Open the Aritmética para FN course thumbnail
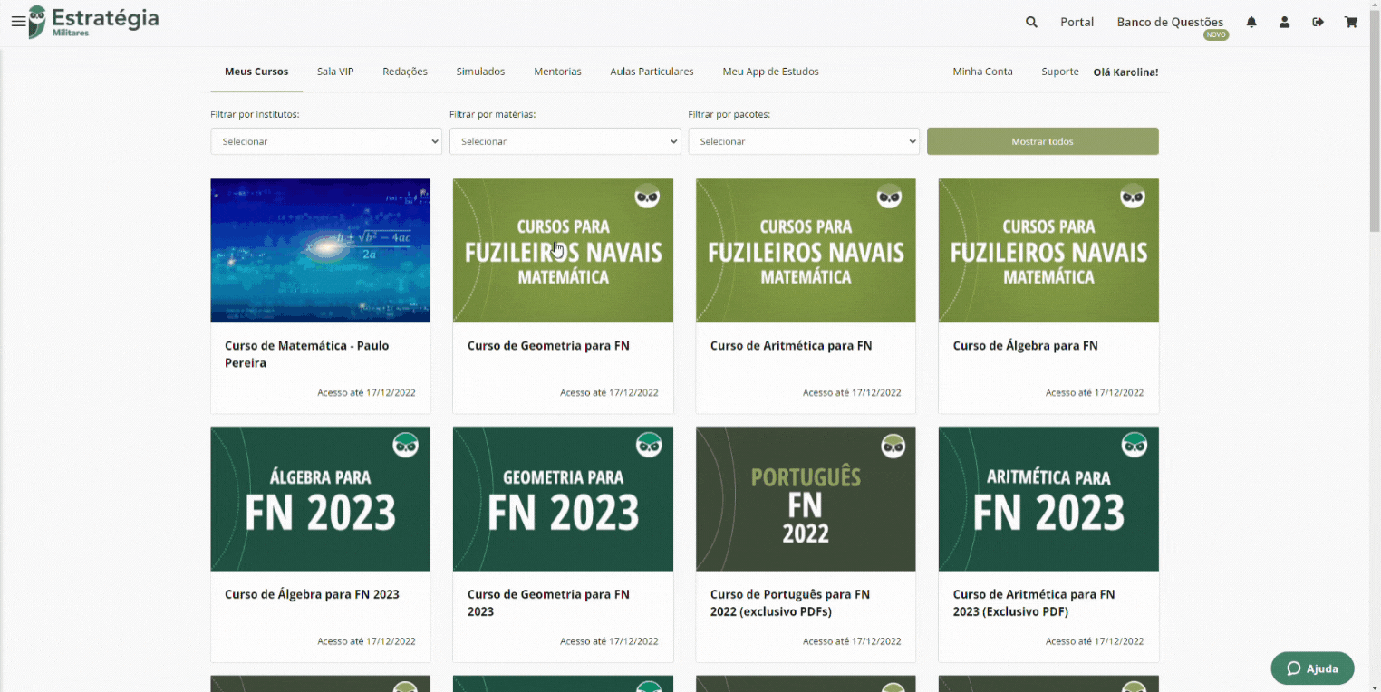The width and height of the screenshot is (1381, 692). click(806, 250)
